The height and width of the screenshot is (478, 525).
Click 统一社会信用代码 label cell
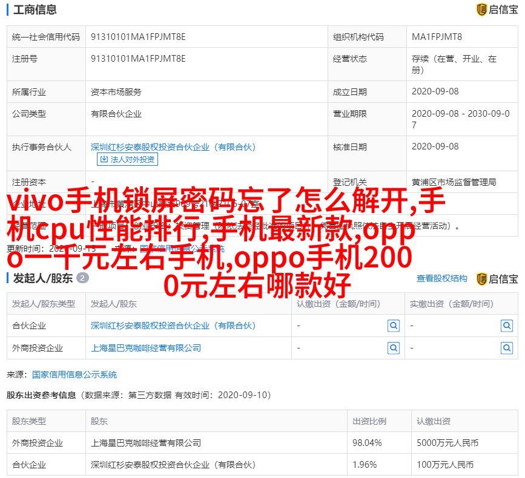pos(46,37)
